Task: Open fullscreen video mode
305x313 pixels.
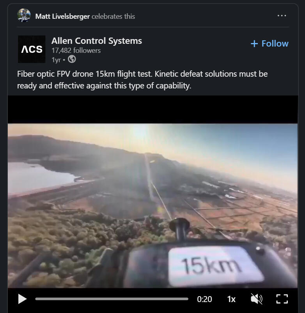Action: point(282,299)
